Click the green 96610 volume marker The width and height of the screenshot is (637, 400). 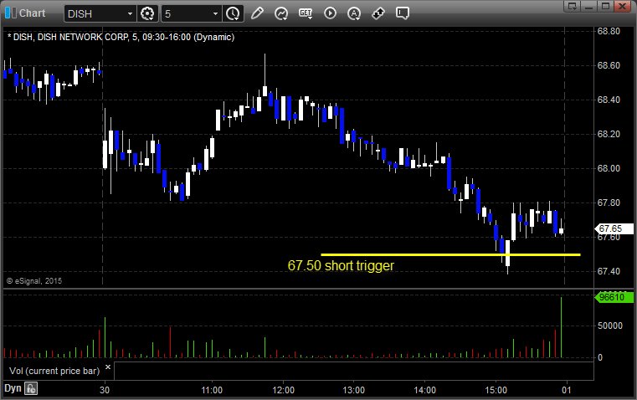coord(614,297)
